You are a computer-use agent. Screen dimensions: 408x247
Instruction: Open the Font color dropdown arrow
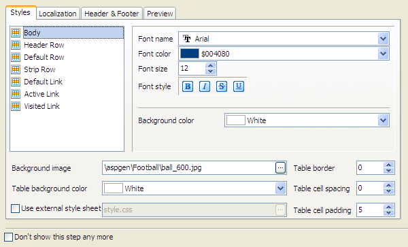click(383, 54)
